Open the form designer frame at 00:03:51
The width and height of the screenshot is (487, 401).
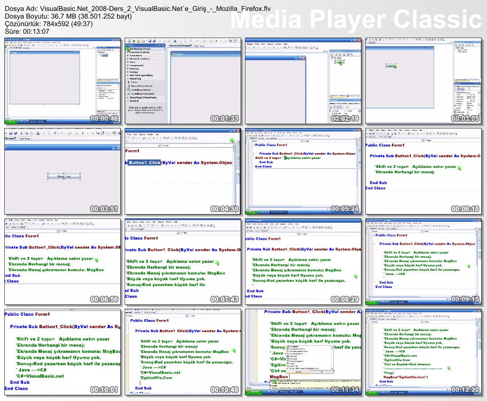pyautogui.click(x=63, y=171)
